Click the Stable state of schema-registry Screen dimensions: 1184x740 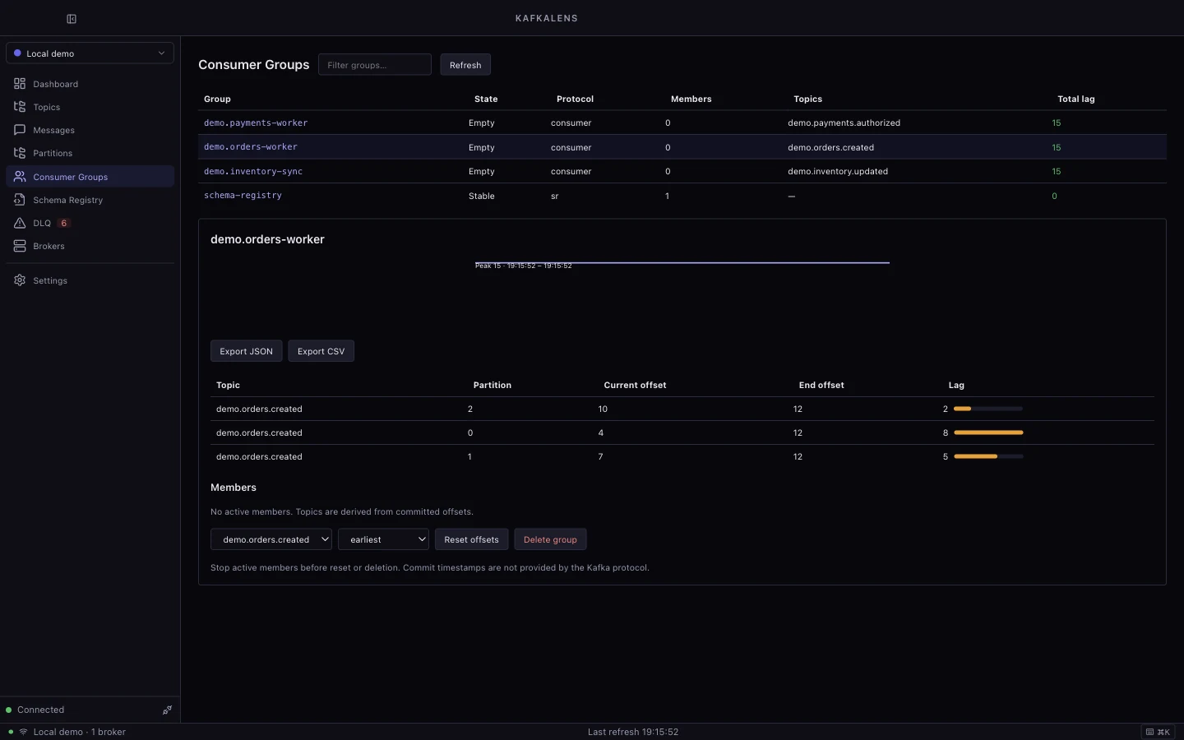pyautogui.click(x=482, y=196)
